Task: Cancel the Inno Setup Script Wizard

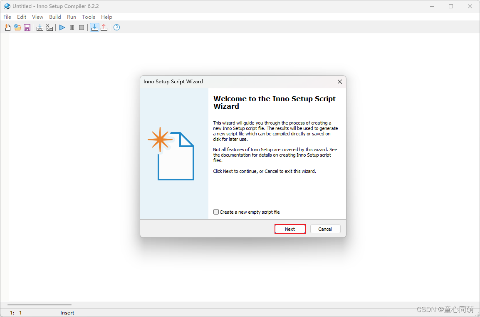Action: click(325, 229)
